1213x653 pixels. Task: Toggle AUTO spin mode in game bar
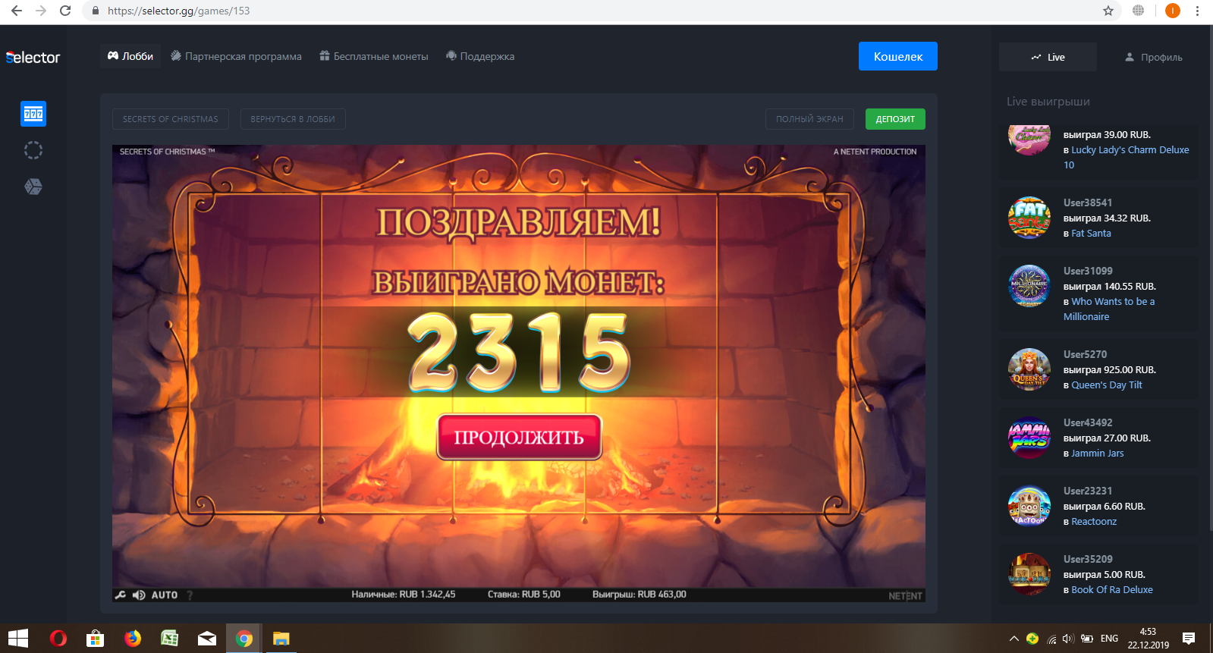[x=165, y=595]
